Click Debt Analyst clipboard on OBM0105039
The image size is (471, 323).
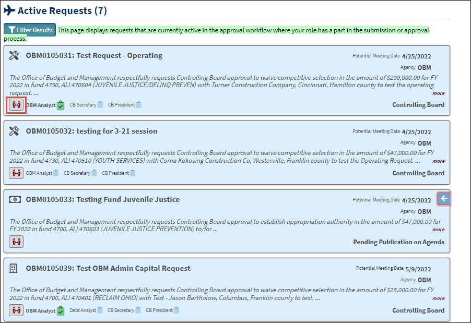click(x=100, y=310)
